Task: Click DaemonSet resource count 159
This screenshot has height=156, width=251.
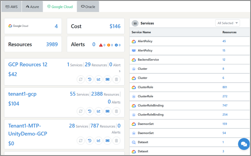Action: (x=224, y=124)
